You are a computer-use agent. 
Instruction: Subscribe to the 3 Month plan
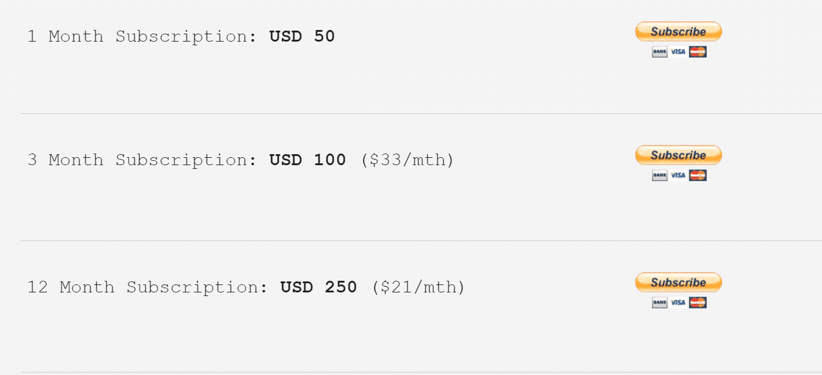tap(679, 155)
